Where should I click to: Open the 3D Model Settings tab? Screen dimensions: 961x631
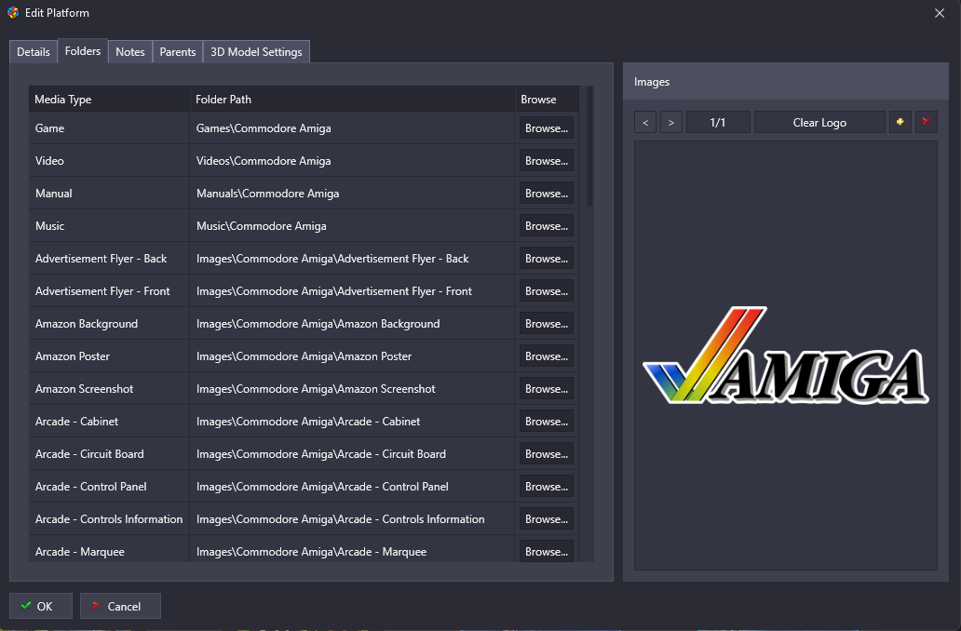pos(256,51)
